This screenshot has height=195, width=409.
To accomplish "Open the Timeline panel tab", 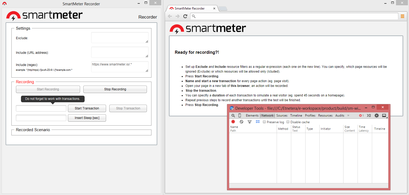I will (x=296, y=116).
